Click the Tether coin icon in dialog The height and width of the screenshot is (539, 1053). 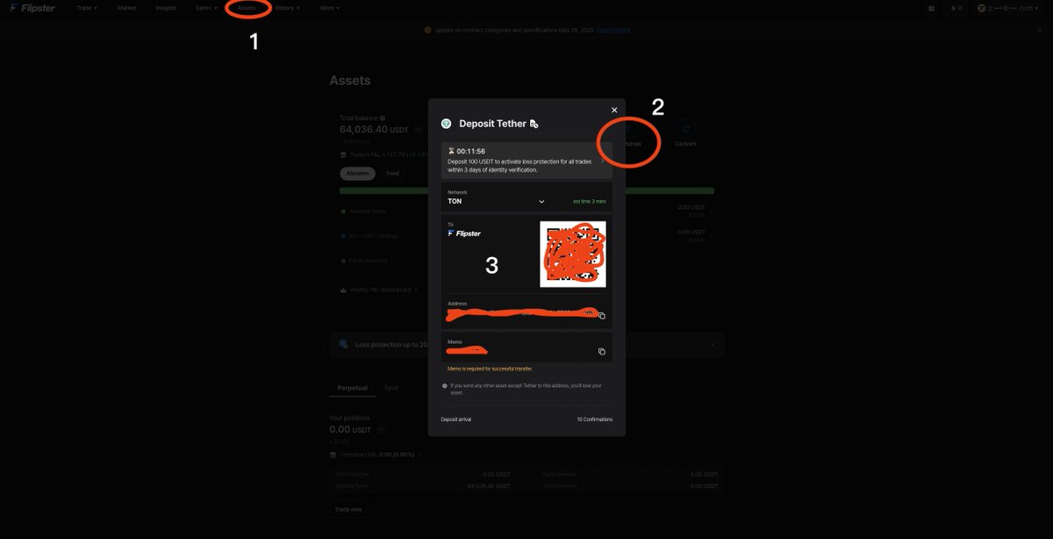coord(446,124)
